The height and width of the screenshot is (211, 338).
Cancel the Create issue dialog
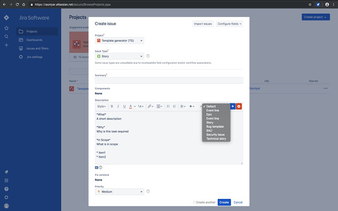point(238,203)
